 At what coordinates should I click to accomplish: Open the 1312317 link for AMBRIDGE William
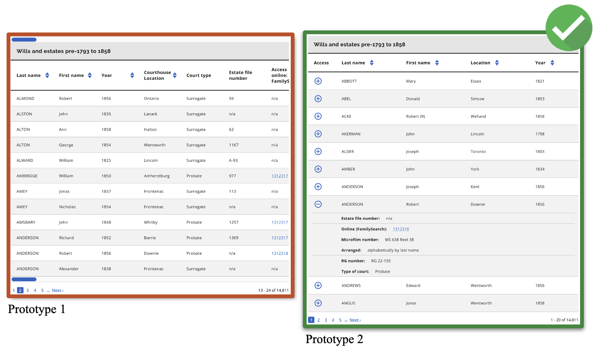click(x=279, y=176)
